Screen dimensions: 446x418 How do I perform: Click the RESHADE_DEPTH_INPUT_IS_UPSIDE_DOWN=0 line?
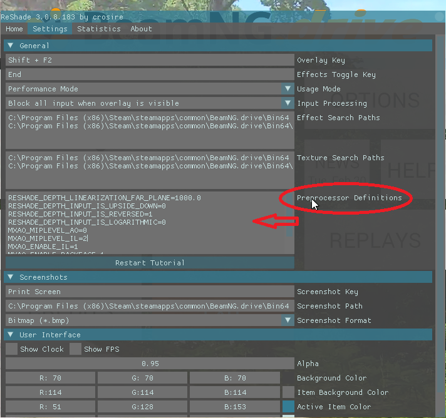(x=87, y=206)
